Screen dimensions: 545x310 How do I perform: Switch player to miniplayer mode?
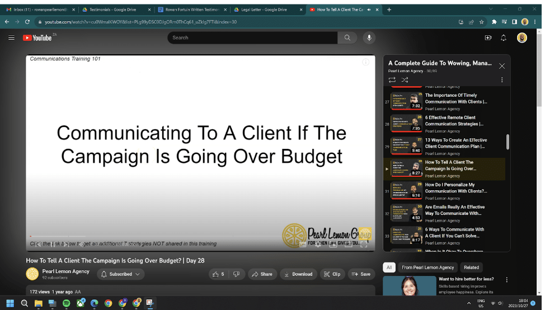coord(333,245)
